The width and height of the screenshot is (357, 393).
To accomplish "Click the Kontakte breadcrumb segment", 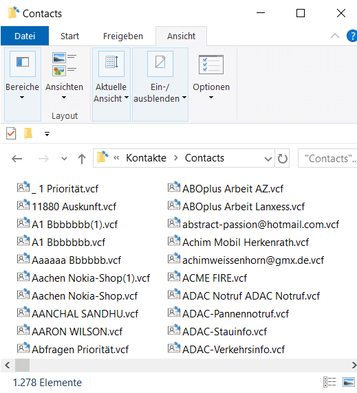I will tap(146, 158).
